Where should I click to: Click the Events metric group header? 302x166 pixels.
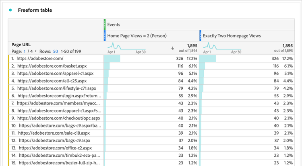[x=114, y=25]
